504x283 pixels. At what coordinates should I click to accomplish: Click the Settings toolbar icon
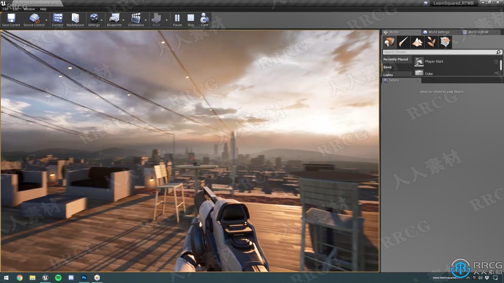tap(93, 20)
